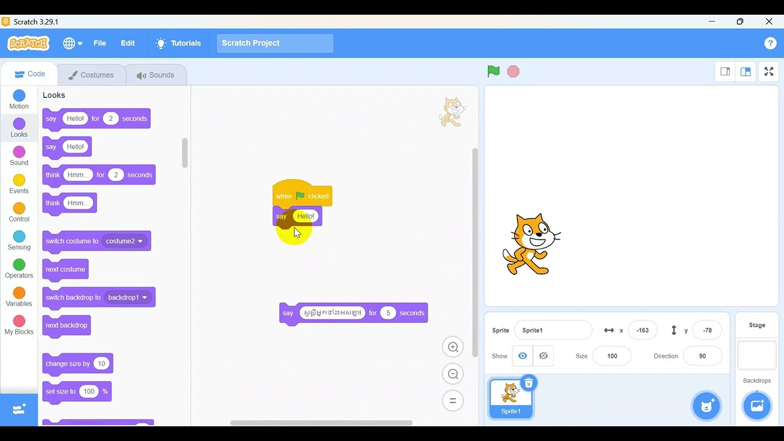Screen dimensions: 784x441
Task: Click the Add Extension button
Action: pos(19,409)
